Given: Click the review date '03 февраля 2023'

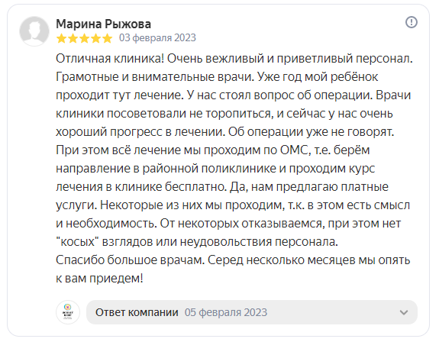Looking at the screenshot, I should pyautogui.click(x=157, y=37).
